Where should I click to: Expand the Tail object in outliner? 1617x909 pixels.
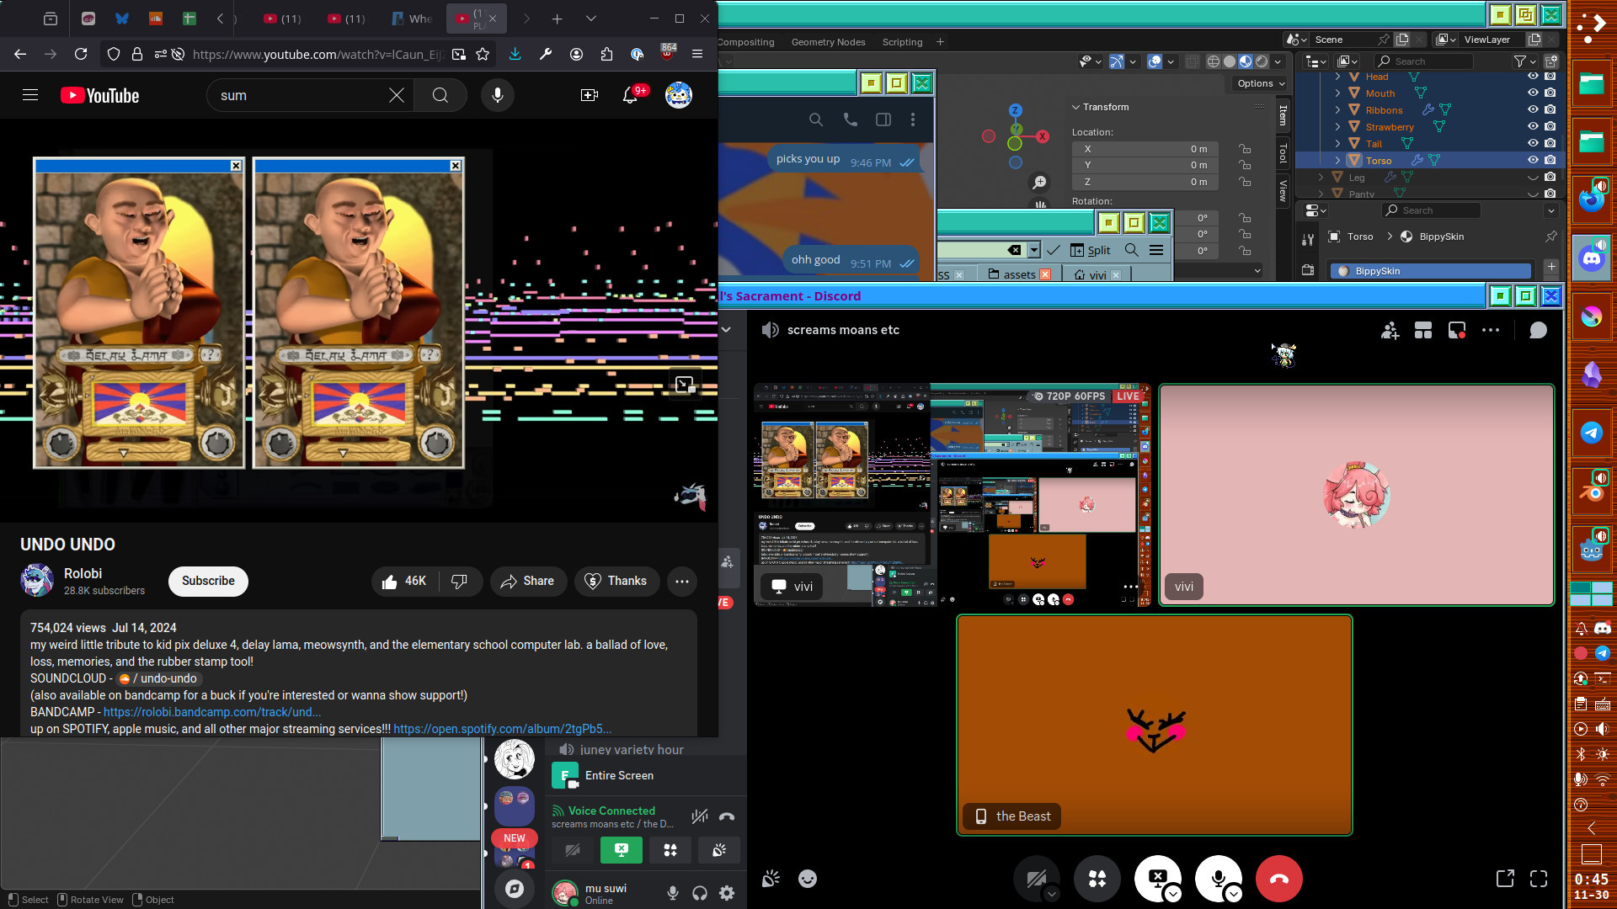[x=1337, y=143]
